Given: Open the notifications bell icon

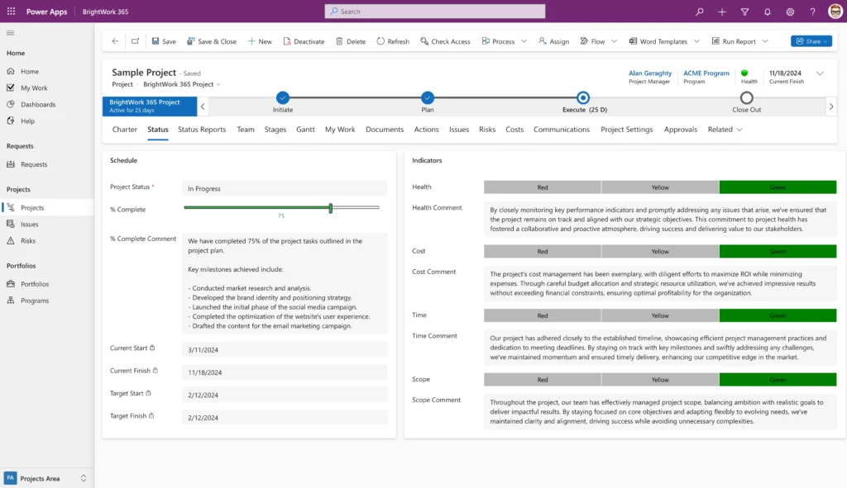Looking at the screenshot, I should pos(768,12).
